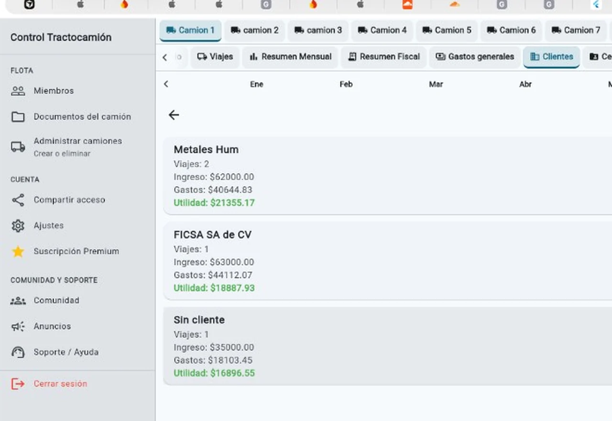This screenshot has width=612, height=421.
Task: Click Utilidad: $21355.17 text
Action: pos(214,203)
